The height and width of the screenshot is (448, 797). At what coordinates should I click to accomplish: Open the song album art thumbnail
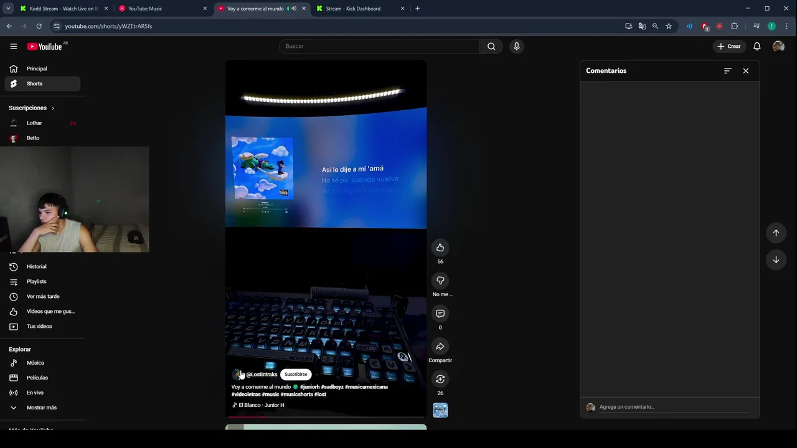click(x=440, y=410)
